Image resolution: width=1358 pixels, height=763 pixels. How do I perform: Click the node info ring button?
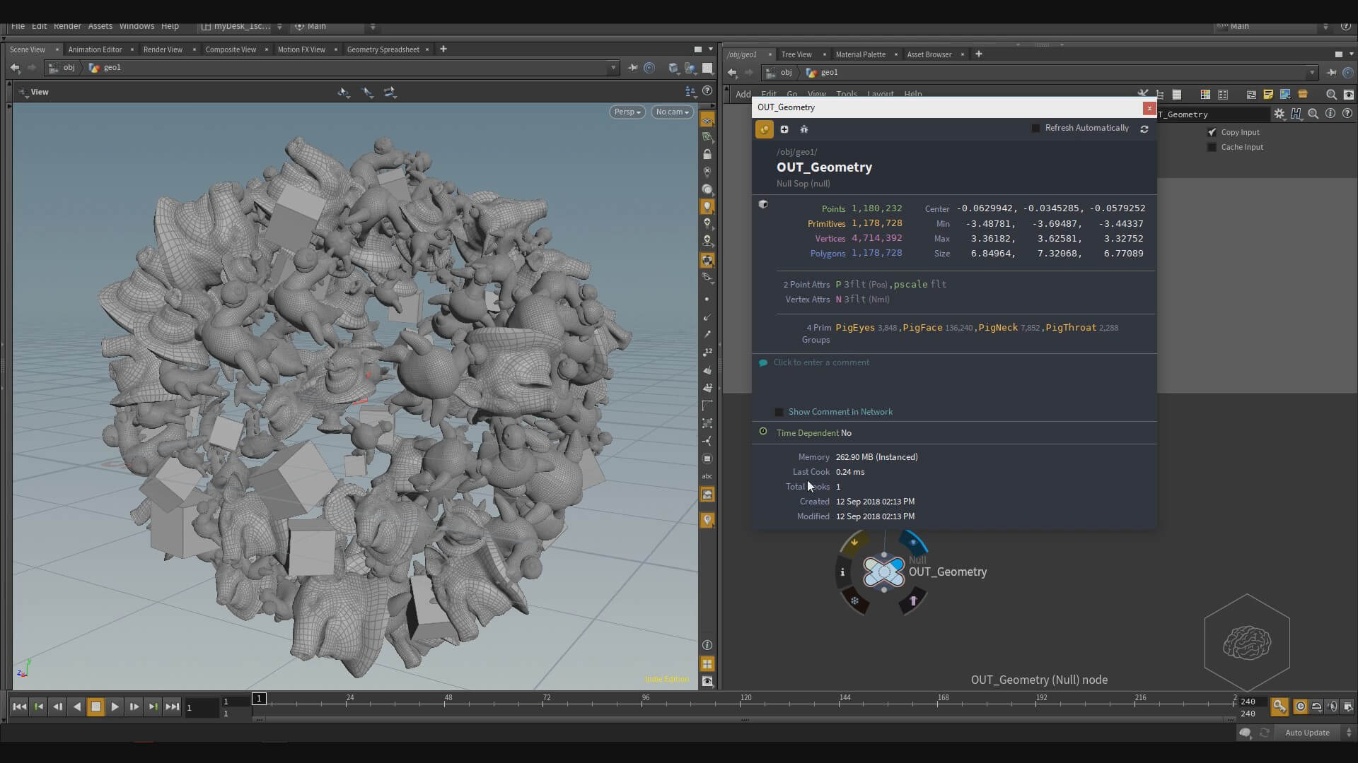click(842, 572)
